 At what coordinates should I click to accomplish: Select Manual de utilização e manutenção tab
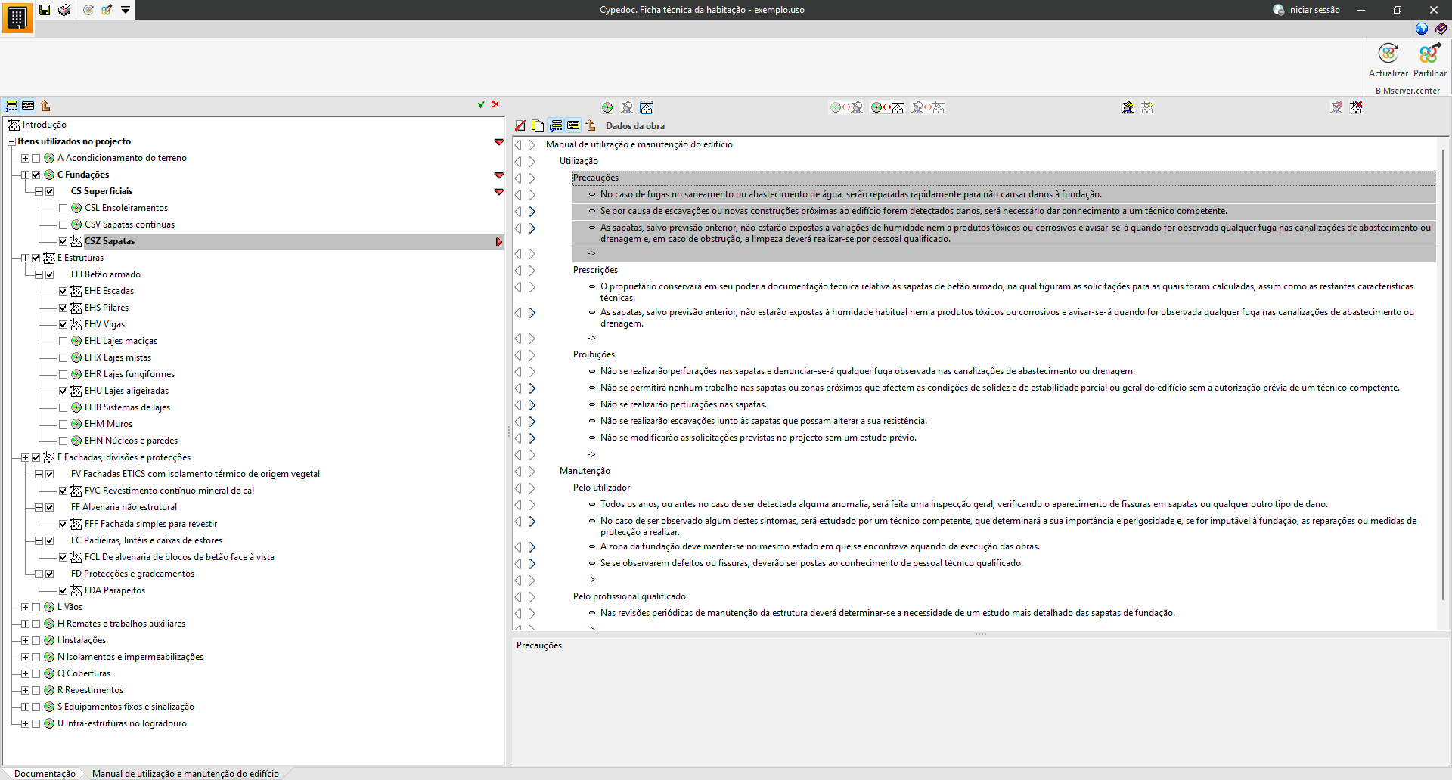(x=185, y=773)
